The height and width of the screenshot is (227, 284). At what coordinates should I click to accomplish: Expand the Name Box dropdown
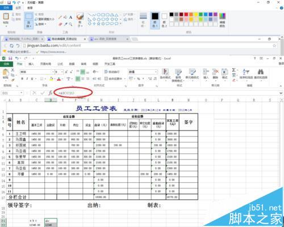point(22,93)
